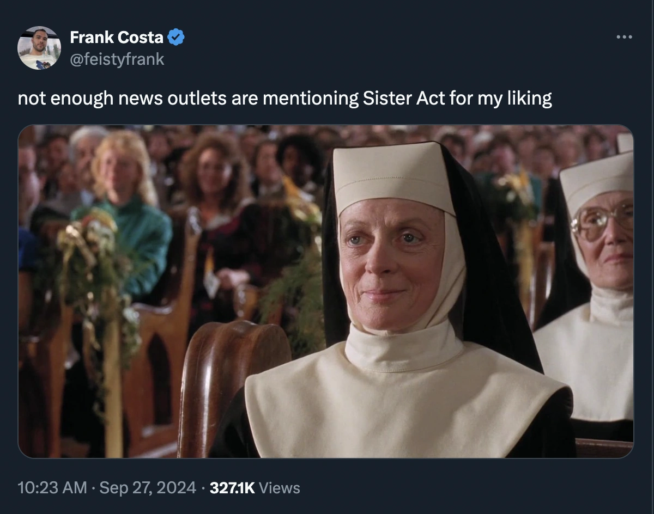Open the three-dot more options menu

(x=624, y=38)
